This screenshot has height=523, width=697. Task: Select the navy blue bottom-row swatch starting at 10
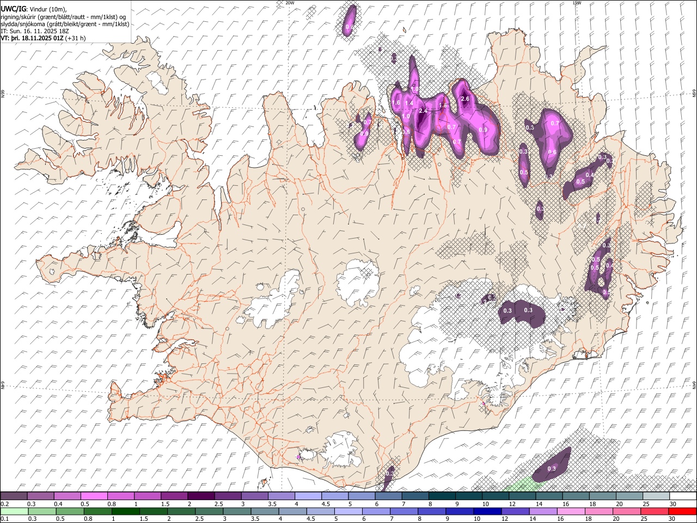pyautogui.click(x=487, y=511)
